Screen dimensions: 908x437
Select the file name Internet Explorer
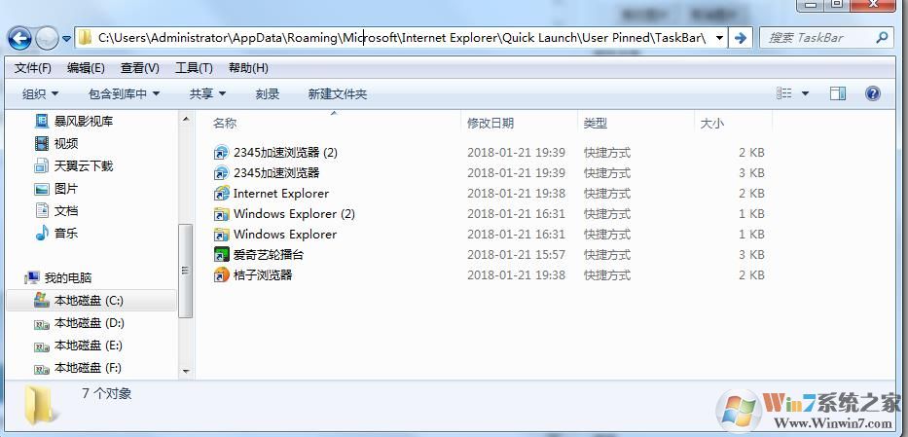coord(281,194)
